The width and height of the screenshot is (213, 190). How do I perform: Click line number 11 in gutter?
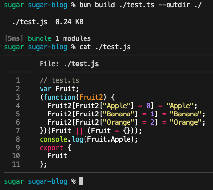(x=16, y=164)
